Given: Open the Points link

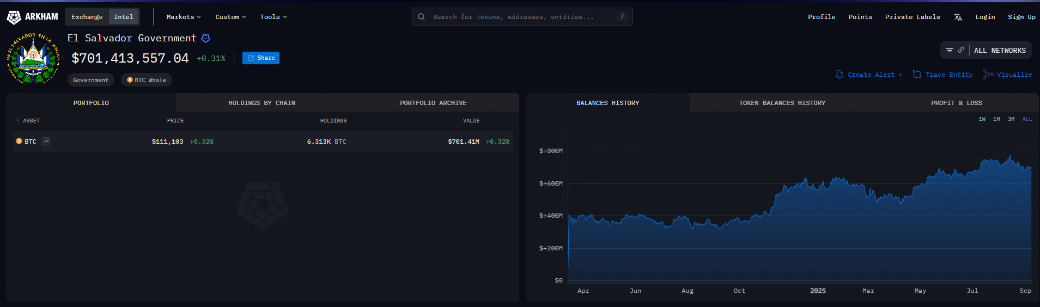Looking at the screenshot, I should [860, 17].
